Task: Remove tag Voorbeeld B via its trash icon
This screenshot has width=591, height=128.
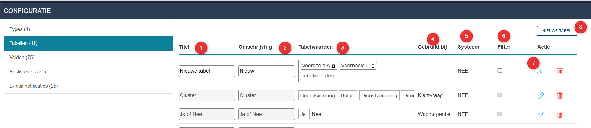Action: point(373,66)
